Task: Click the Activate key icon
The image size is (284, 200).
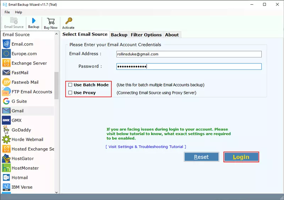Action: click(x=69, y=21)
